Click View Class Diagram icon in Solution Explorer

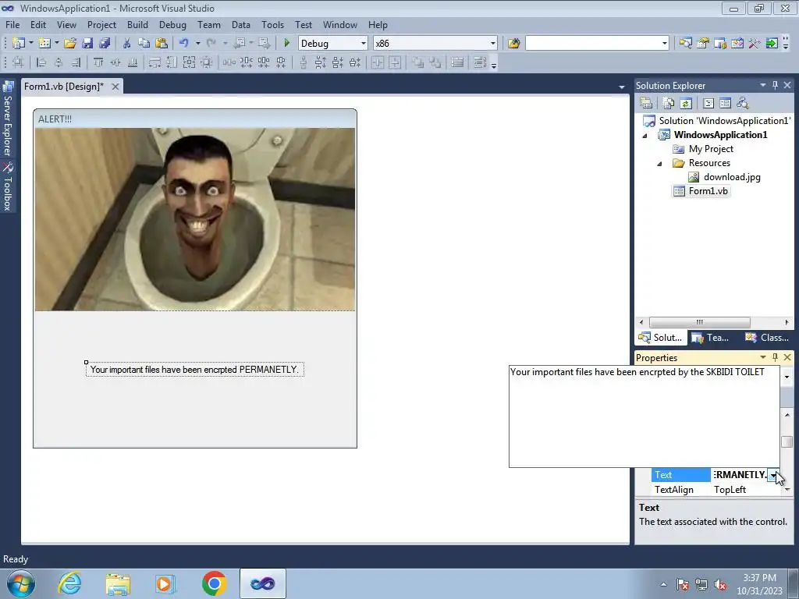(x=743, y=104)
